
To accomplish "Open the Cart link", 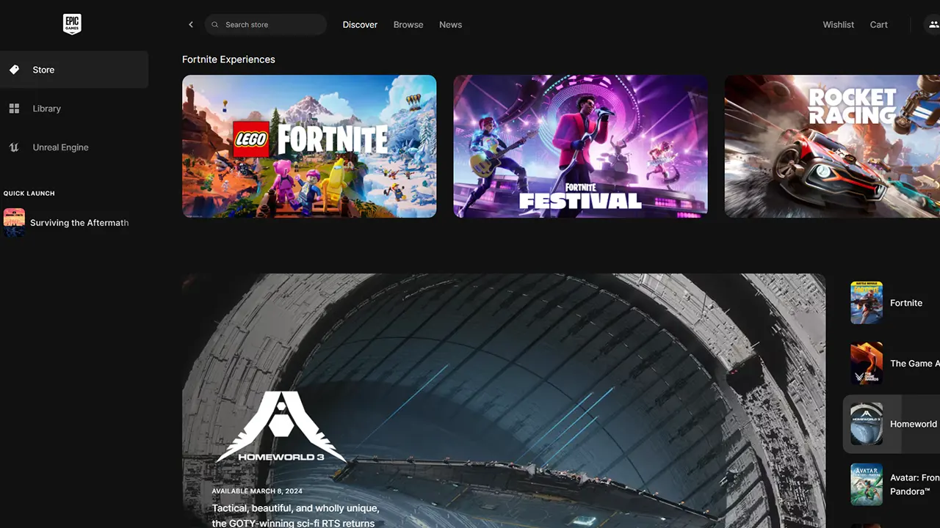I will pos(878,25).
